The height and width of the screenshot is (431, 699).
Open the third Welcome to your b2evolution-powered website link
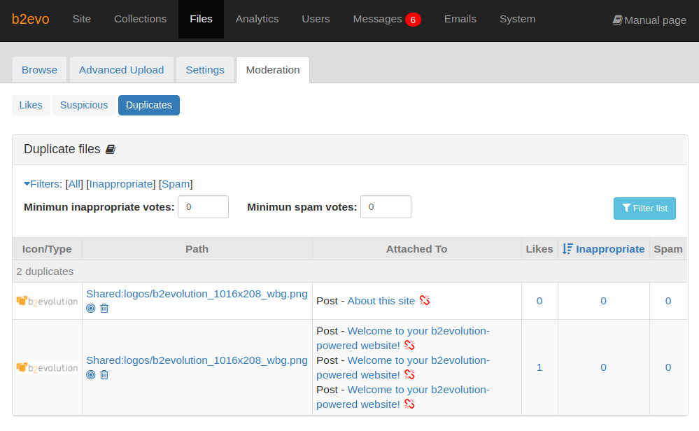[403, 397]
